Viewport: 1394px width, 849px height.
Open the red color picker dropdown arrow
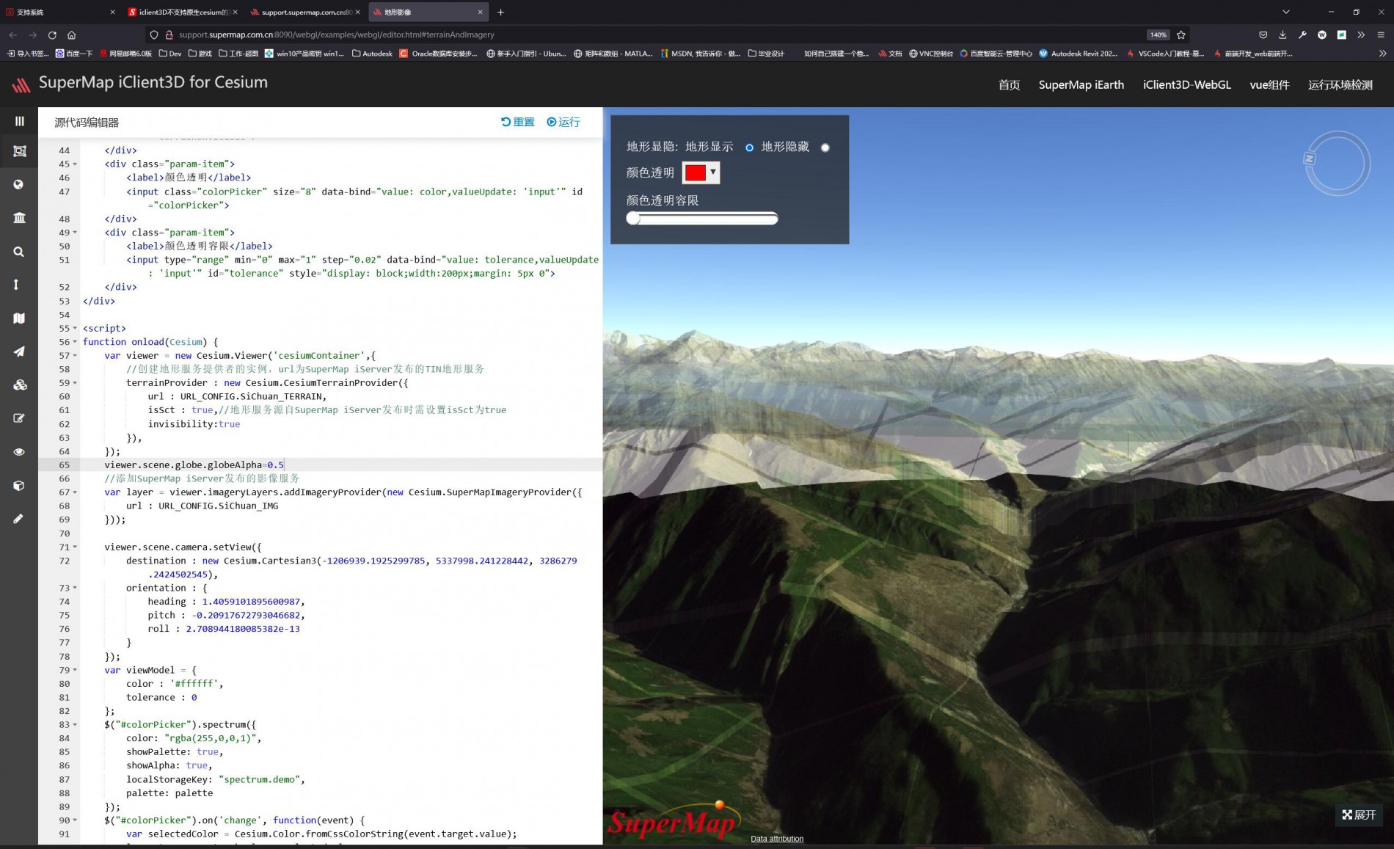click(712, 172)
